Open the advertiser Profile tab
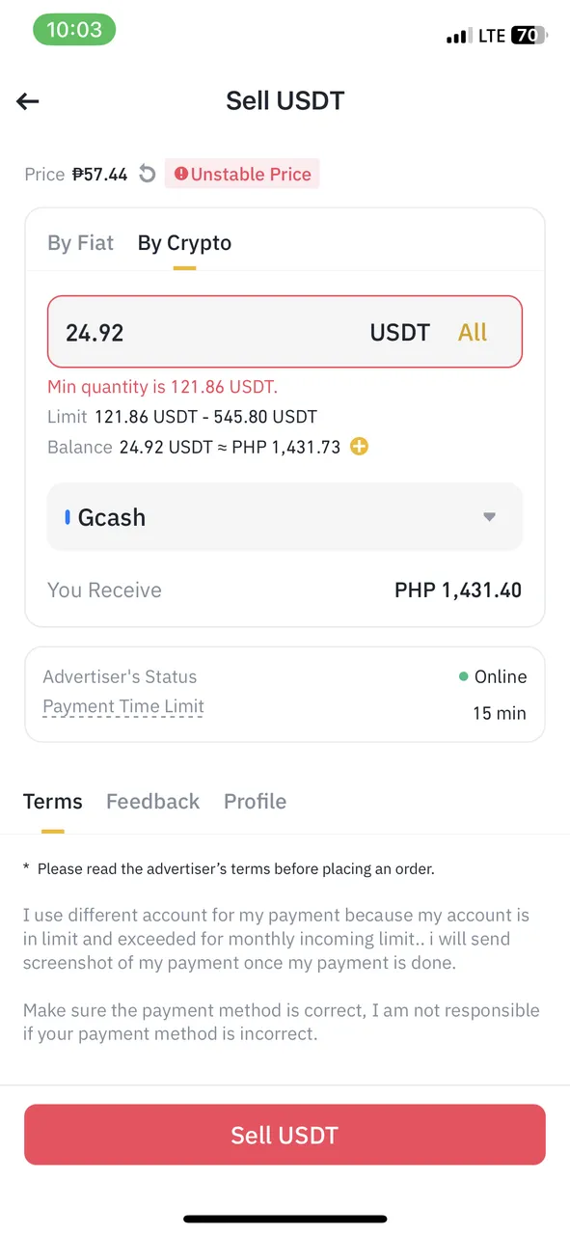This screenshot has height=1235, width=570. (x=255, y=801)
